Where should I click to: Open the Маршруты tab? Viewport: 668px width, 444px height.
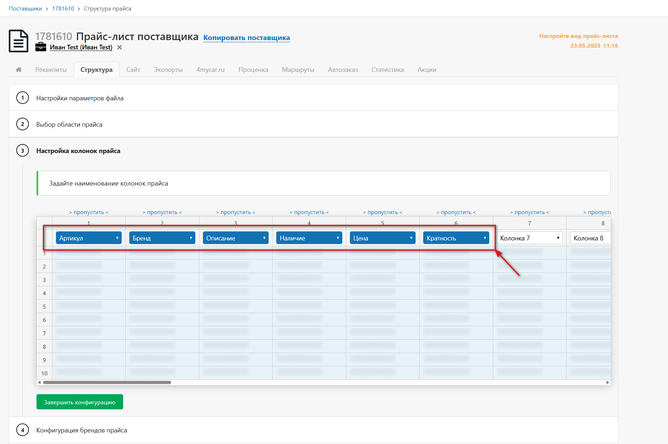pyautogui.click(x=298, y=70)
